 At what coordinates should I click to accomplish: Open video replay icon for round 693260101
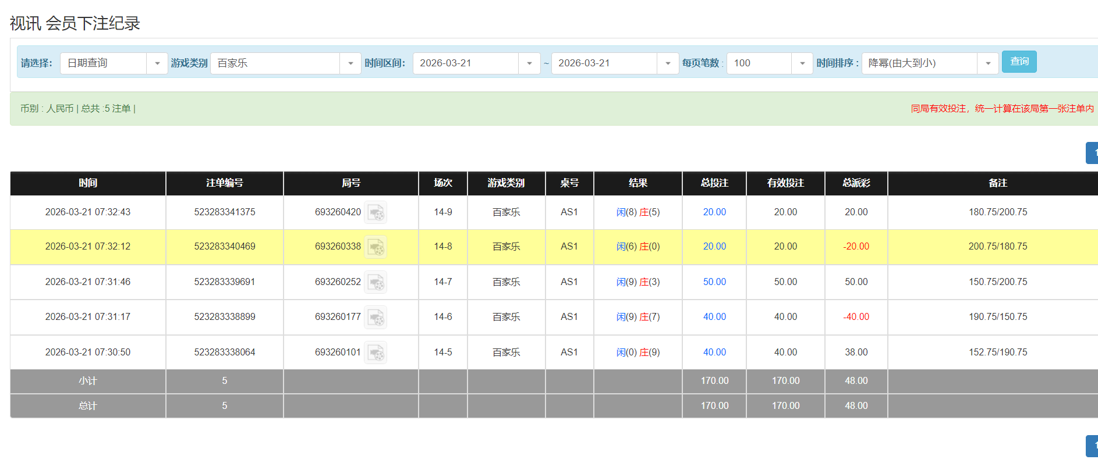(x=376, y=353)
